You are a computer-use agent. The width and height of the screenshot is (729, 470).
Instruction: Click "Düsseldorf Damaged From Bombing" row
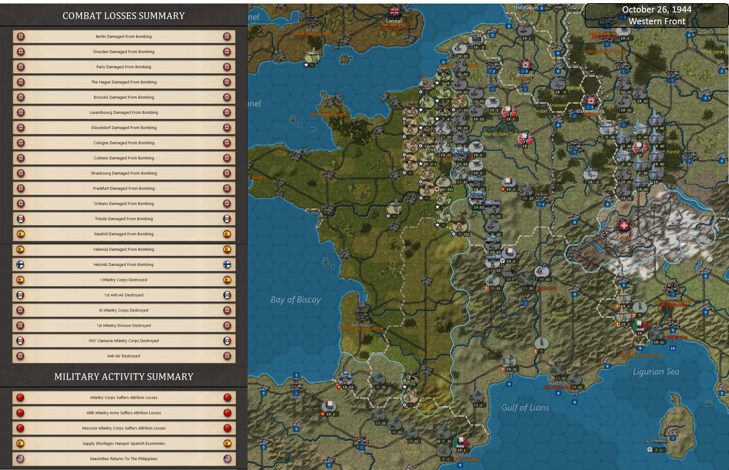pos(124,128)
